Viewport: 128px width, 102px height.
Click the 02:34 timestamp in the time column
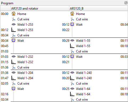tap(5, 100)
